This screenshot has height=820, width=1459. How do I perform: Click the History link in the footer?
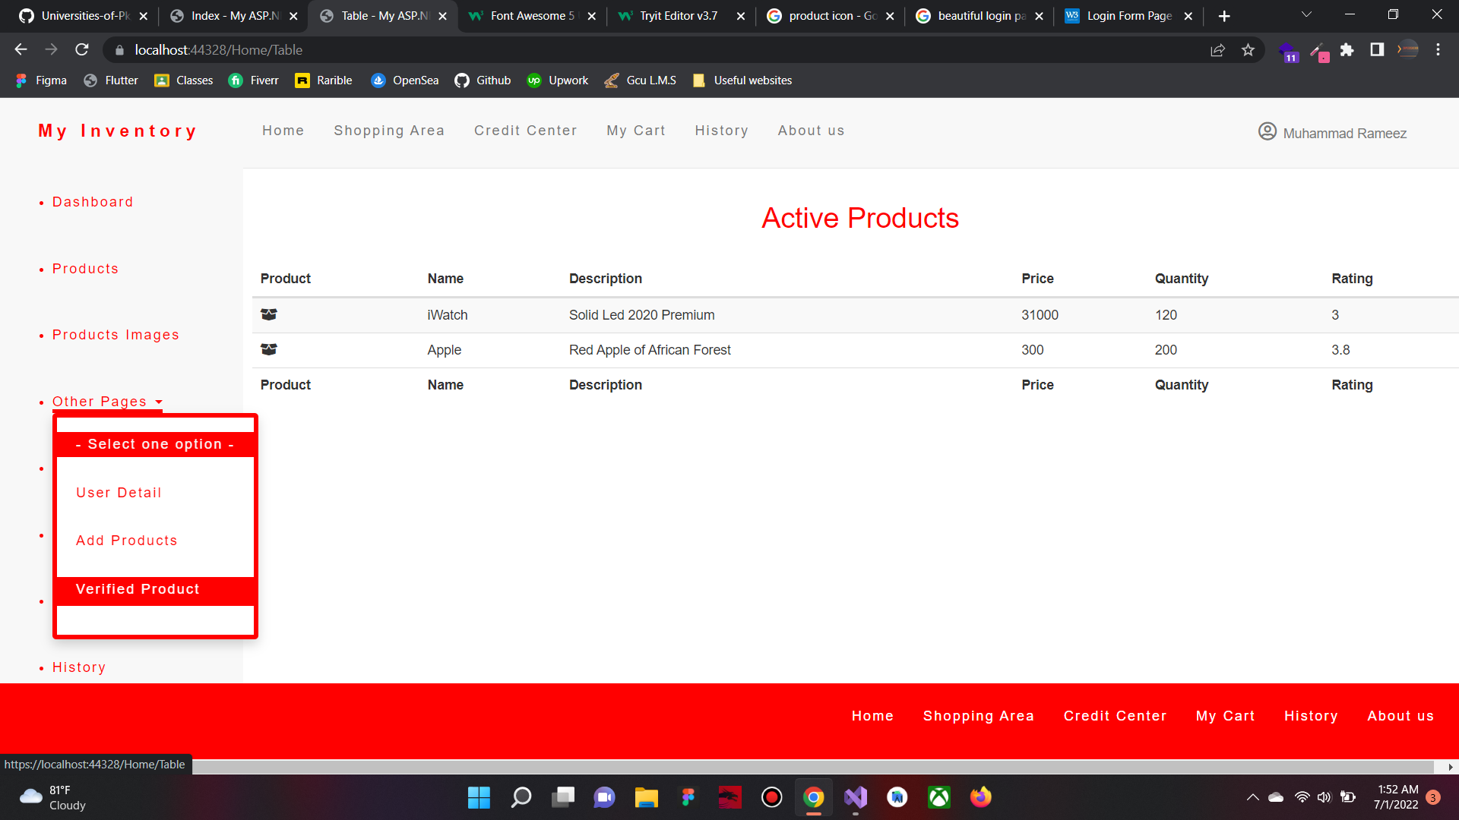point(1311,716)
